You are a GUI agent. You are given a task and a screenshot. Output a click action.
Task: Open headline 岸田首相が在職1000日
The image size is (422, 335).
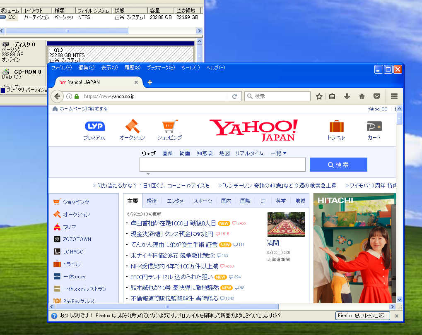[x=173, y=223]
